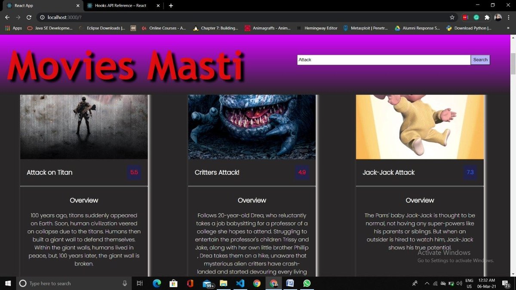Bookmark this page with the star icon
This screenshot has width=516, height=290.
click(452, 17)
